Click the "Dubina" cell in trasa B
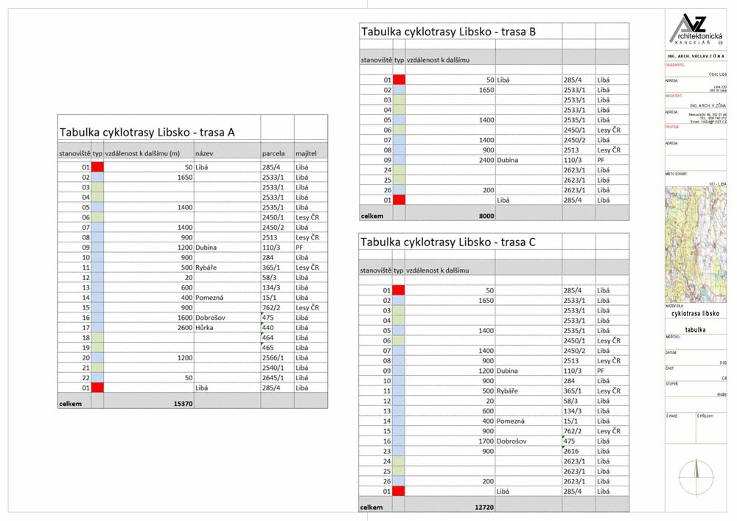 [x=508, y=160]
